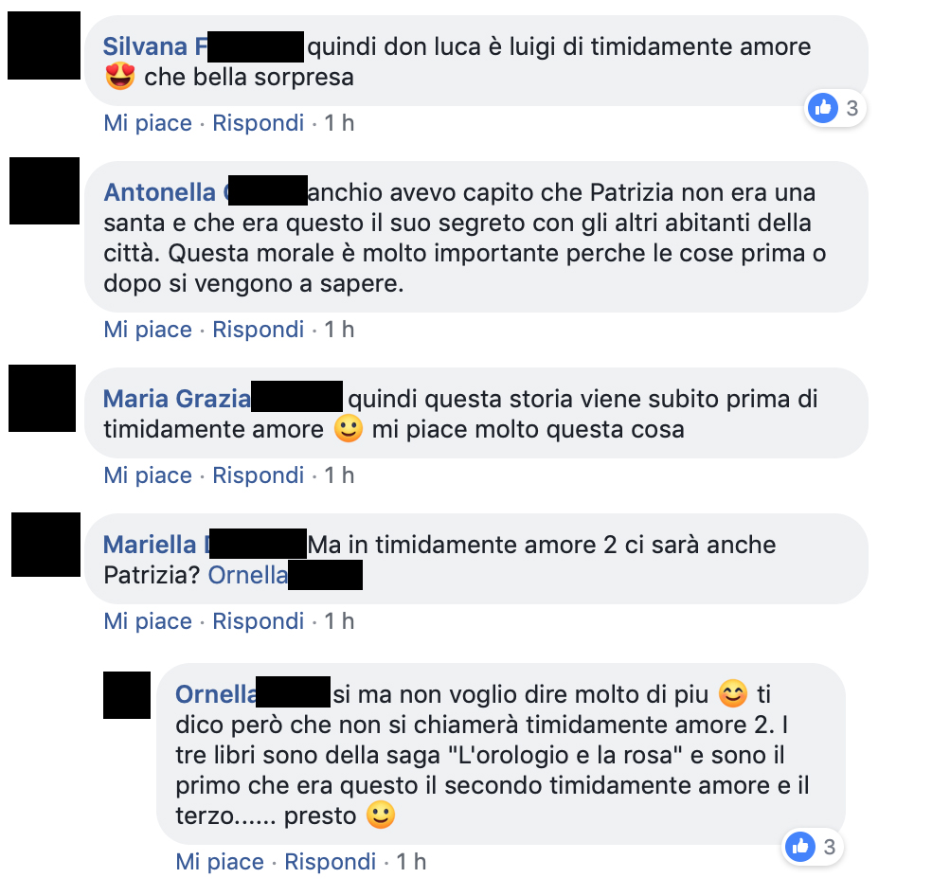Reply to Antonella's comment via Rispondi
This screenshot has width=932, height=896.
[258, 330]
